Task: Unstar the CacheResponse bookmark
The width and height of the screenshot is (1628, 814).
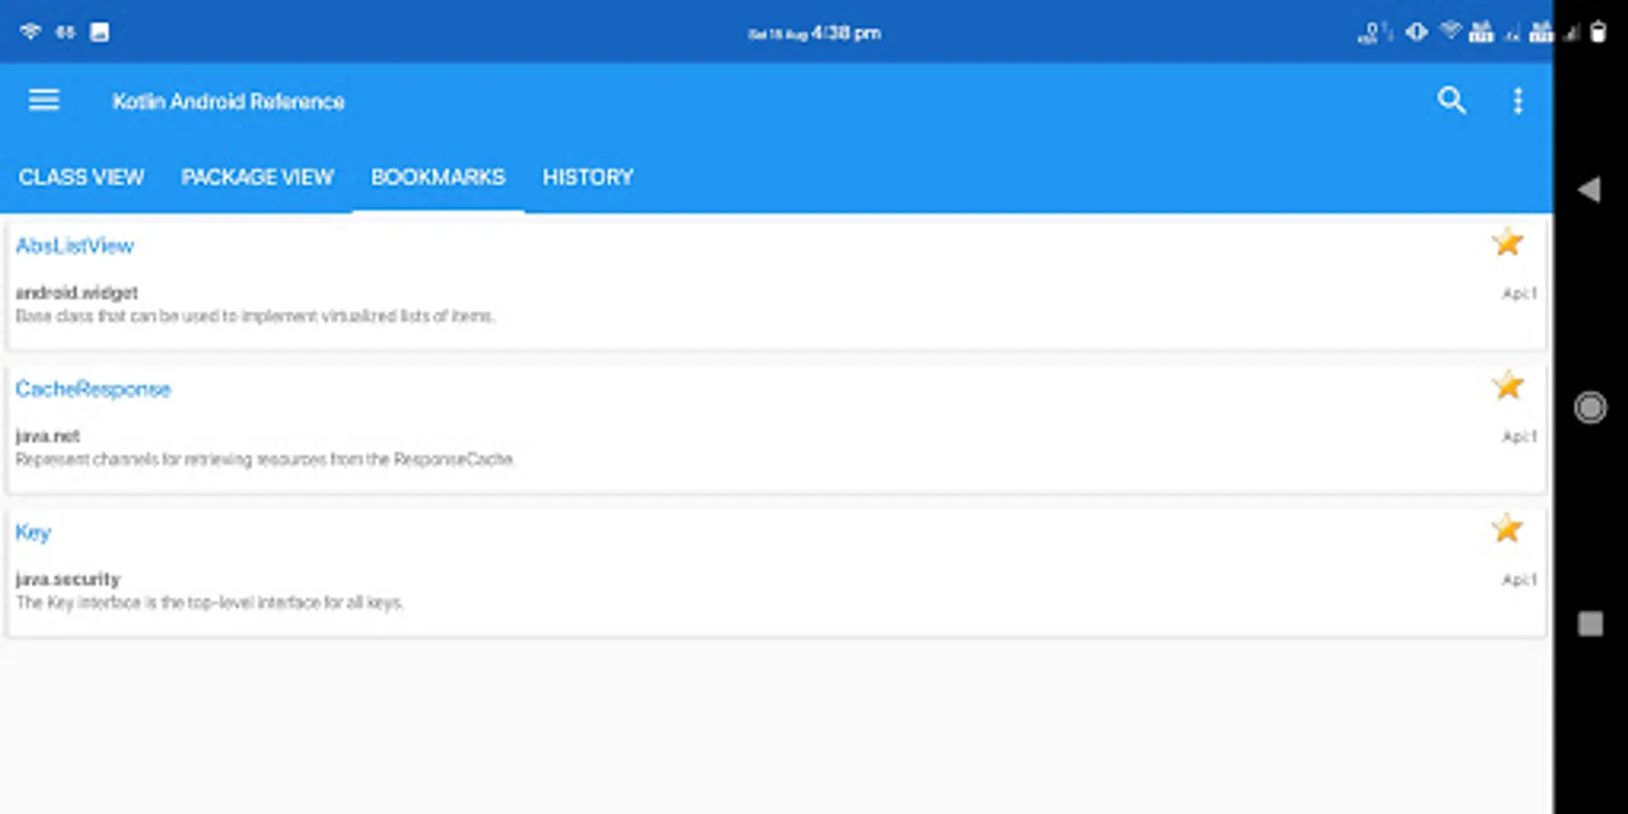Action: point(1508,385)
